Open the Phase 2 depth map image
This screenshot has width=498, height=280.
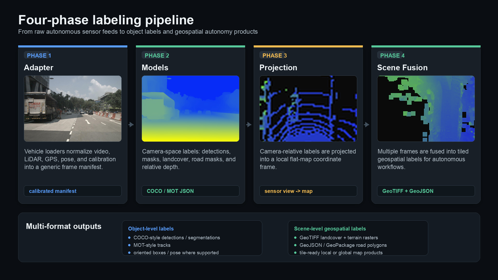pyautogui.click(x=190, y=109)
